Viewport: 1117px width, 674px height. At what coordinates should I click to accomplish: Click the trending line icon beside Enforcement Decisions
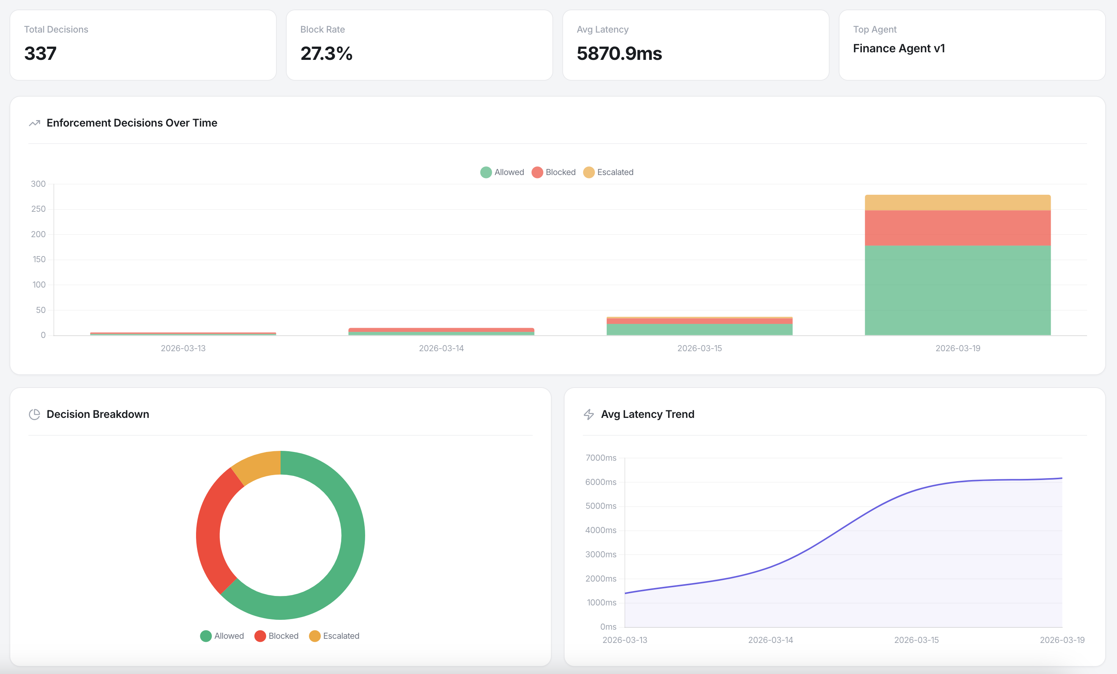tap(35, 123)
